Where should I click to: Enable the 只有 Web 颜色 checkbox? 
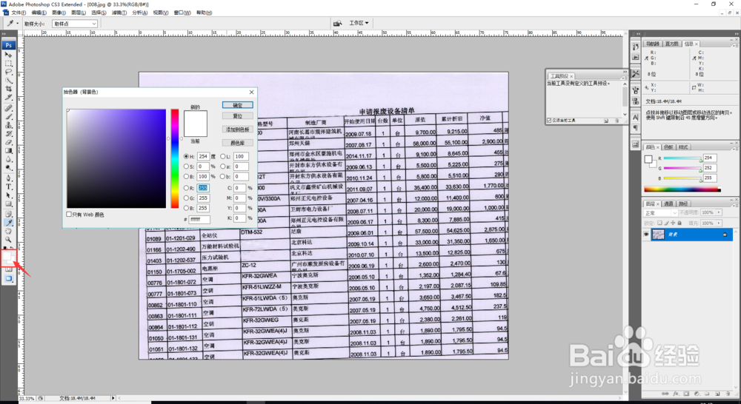[69, 215]
